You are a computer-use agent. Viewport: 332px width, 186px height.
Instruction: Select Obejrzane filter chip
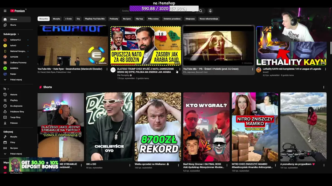[x=190, y=19]
